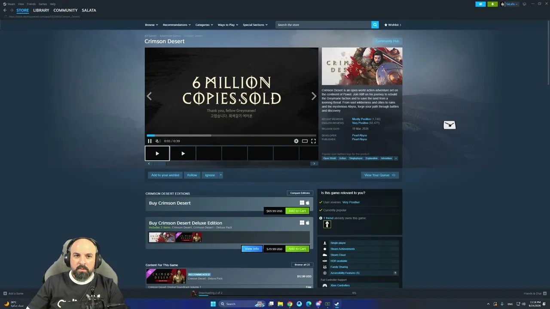View info for the Deluxe Edition
This screenshot has height=309, width=550.
252,249
